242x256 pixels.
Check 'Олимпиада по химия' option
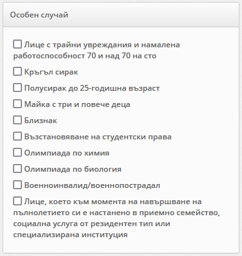(x=17, y=152)
